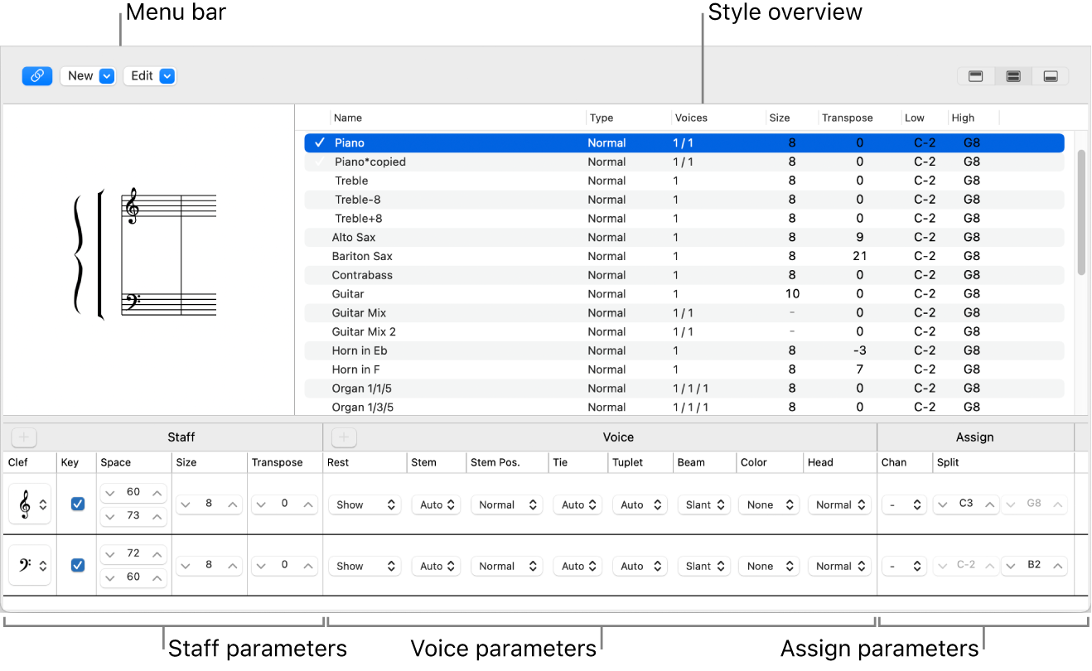Open the Beam dropdown set to Slant
The image size is (1092, 671).
tap(703, 504)
